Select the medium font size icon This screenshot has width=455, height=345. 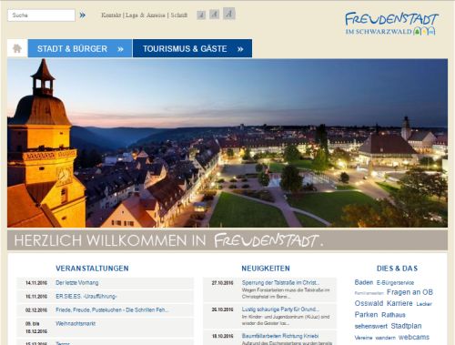click(x=214, y=14)
